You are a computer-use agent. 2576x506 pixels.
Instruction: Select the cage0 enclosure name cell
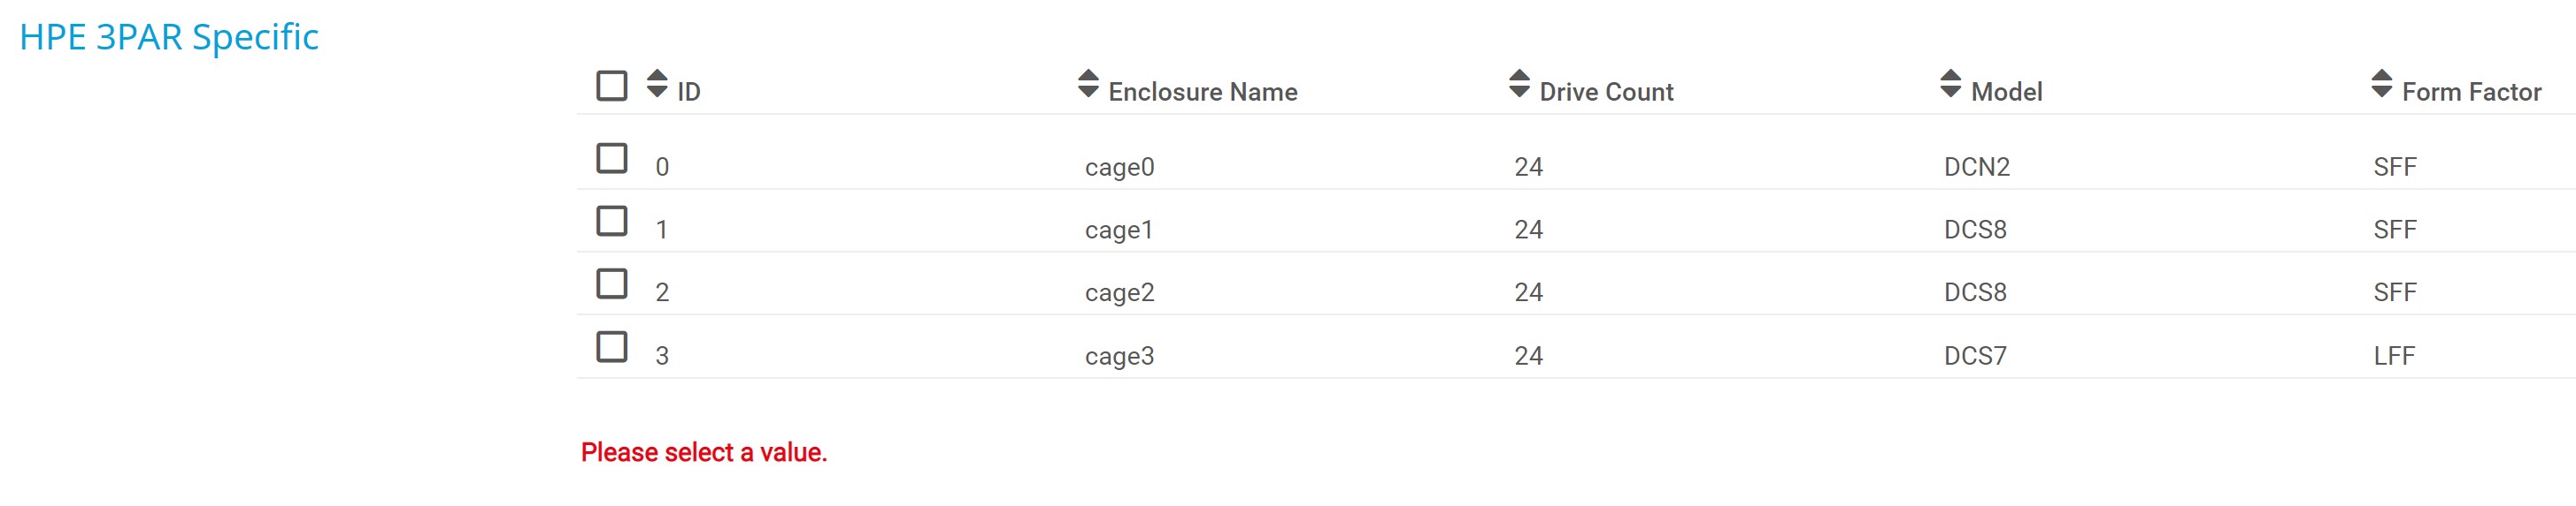[x=1119, y=167]
